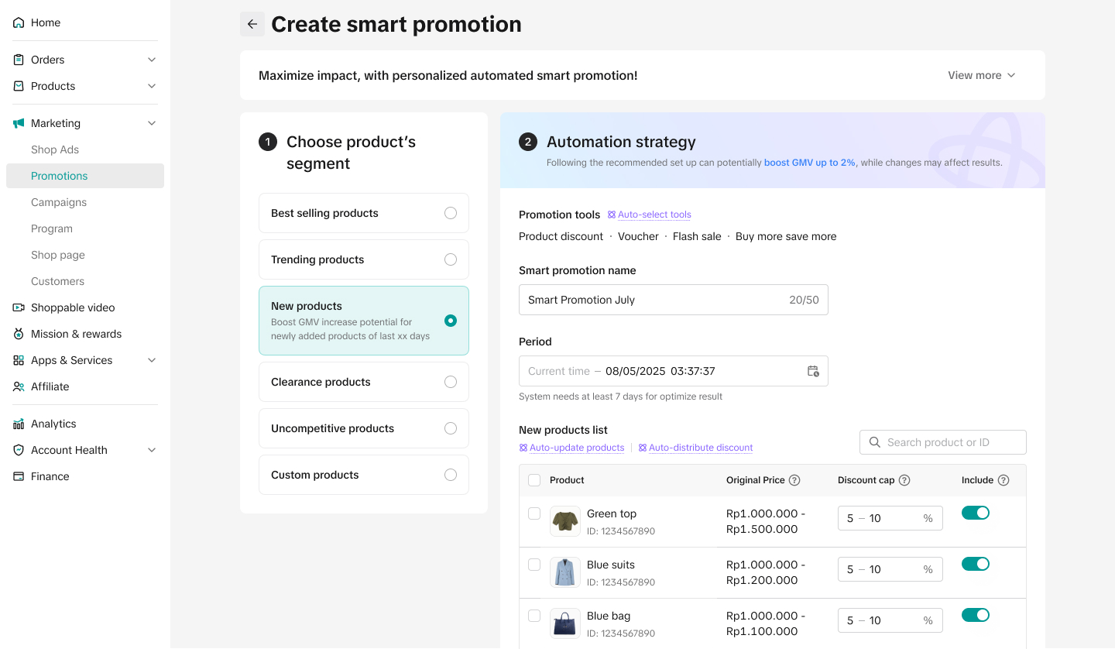Select the Best selling products radio option

451,213
